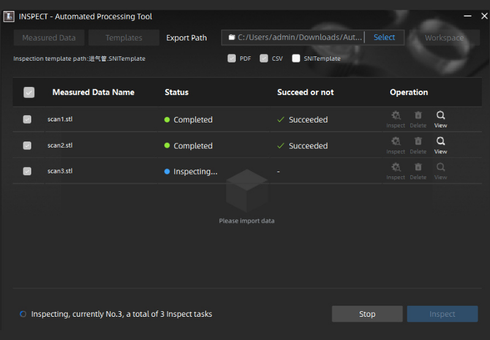The image size is (490, 340).
Task: Toggle the select-all checkbox in header
Action: (x=29, y=93)
